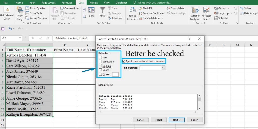
Task: Expand the Name Box dropdown arrow
Action: point(20,38)
